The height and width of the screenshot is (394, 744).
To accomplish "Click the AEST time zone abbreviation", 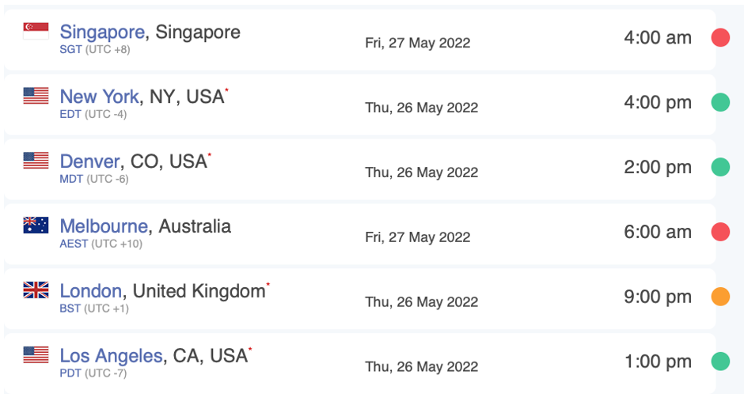I will coord(74,244).
